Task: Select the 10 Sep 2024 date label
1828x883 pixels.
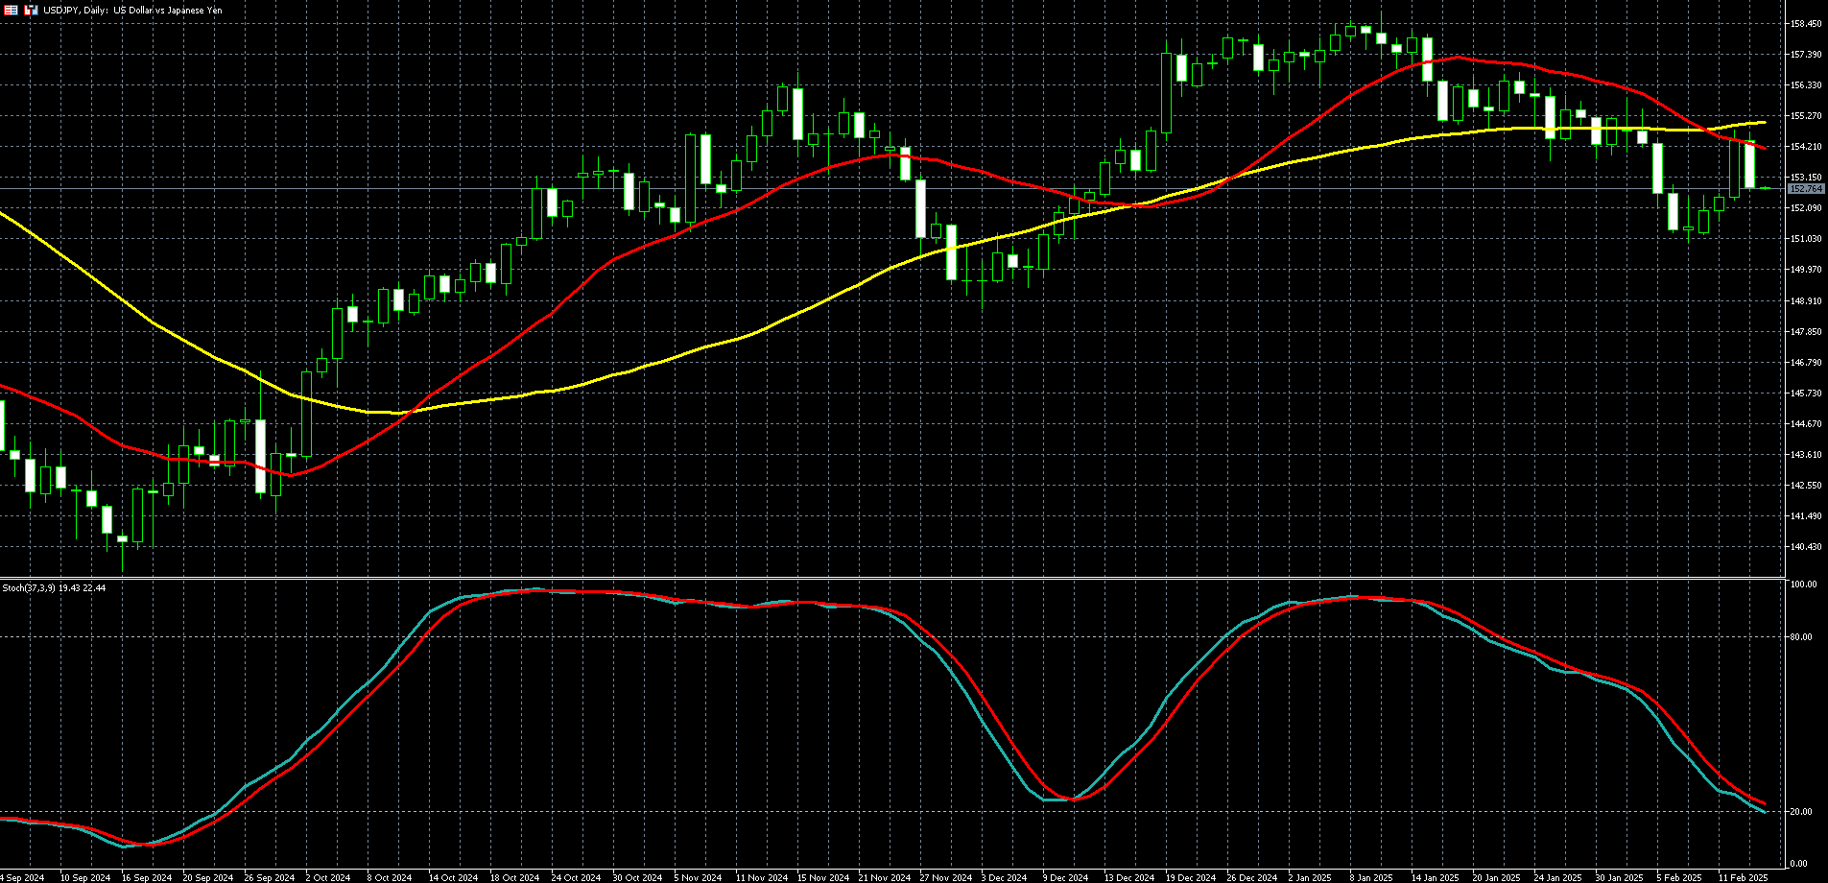Action: coord(85,878)
